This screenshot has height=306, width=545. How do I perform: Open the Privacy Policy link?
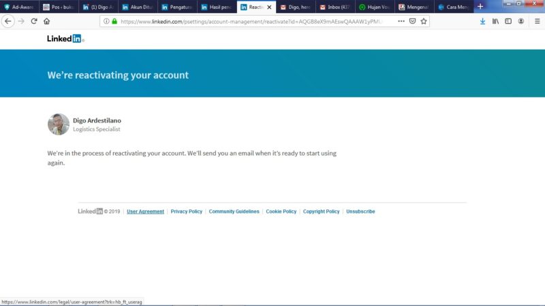(186, 211)
